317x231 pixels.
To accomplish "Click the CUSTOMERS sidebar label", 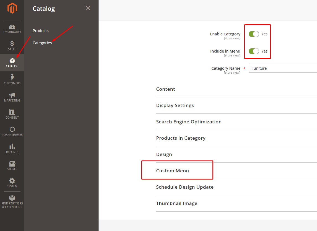I will point(12,83).
